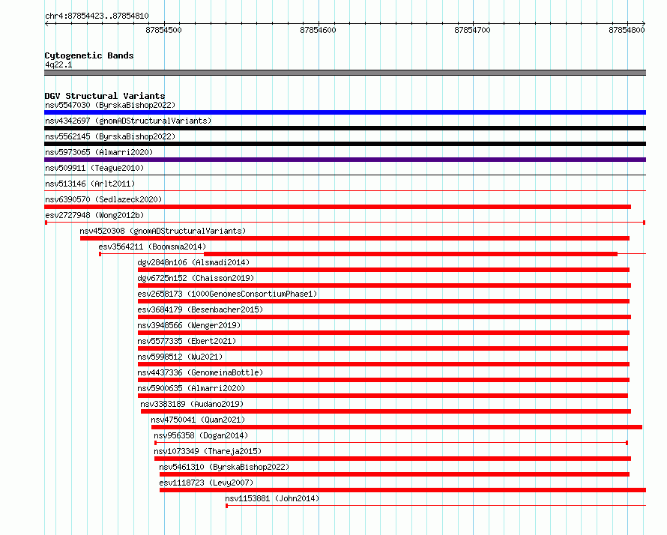Click the nsv5547030 (ByrskaBishop2022) label

click(110, 105)
